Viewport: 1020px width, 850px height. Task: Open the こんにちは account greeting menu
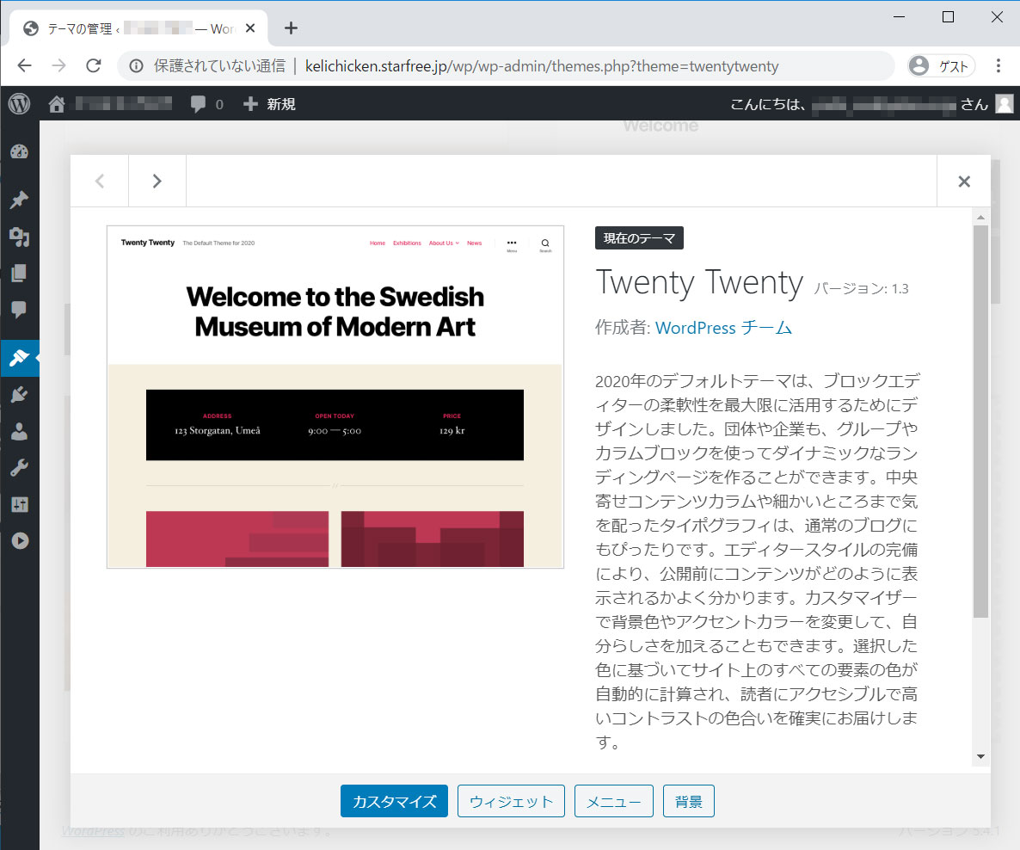click(872, 104)
